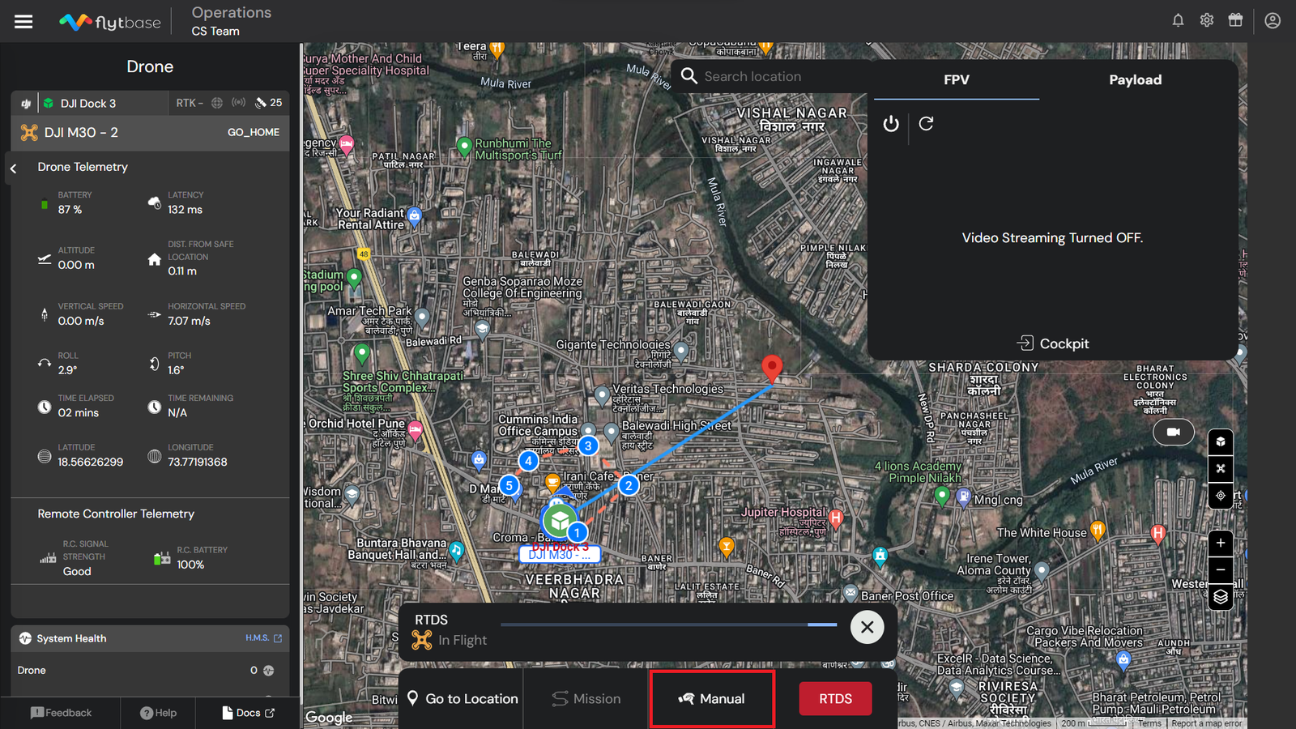Click the Drone health status icon
This screenshot has width=1296, height=729.
point(269,671)
